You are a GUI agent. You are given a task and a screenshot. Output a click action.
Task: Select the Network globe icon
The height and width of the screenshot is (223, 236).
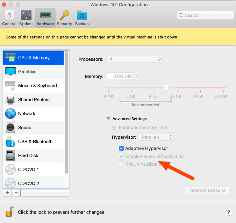(x=10, y=114)
